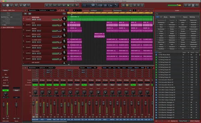Filter loops by Schlagzeug category
The width and height of the screenshot is (201, 123).
[161, 22]
